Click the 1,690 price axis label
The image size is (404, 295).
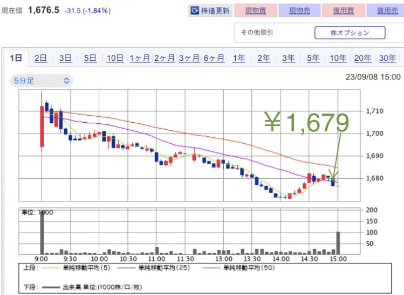[375, 156]
